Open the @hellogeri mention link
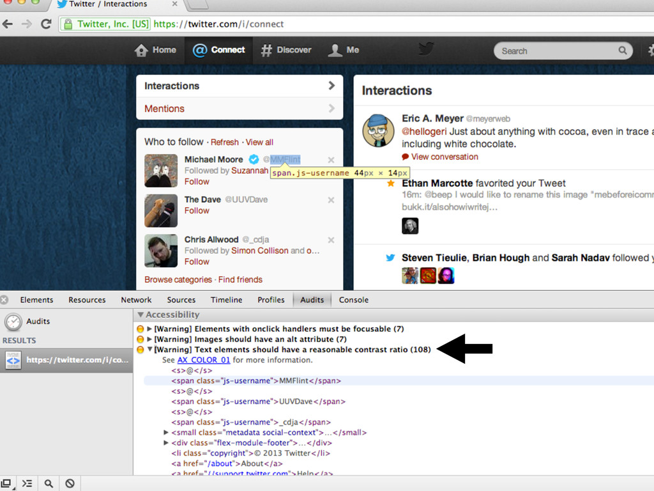Viewport: 654px width, 491px height. pos(424,132)
